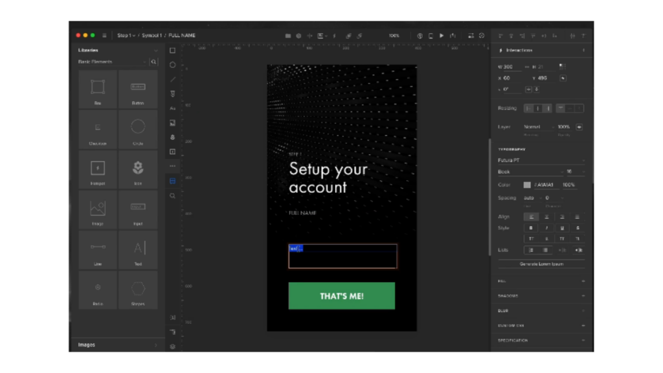Edit the X position field
This screenshot has width=663, height=373.
[510, 78]
